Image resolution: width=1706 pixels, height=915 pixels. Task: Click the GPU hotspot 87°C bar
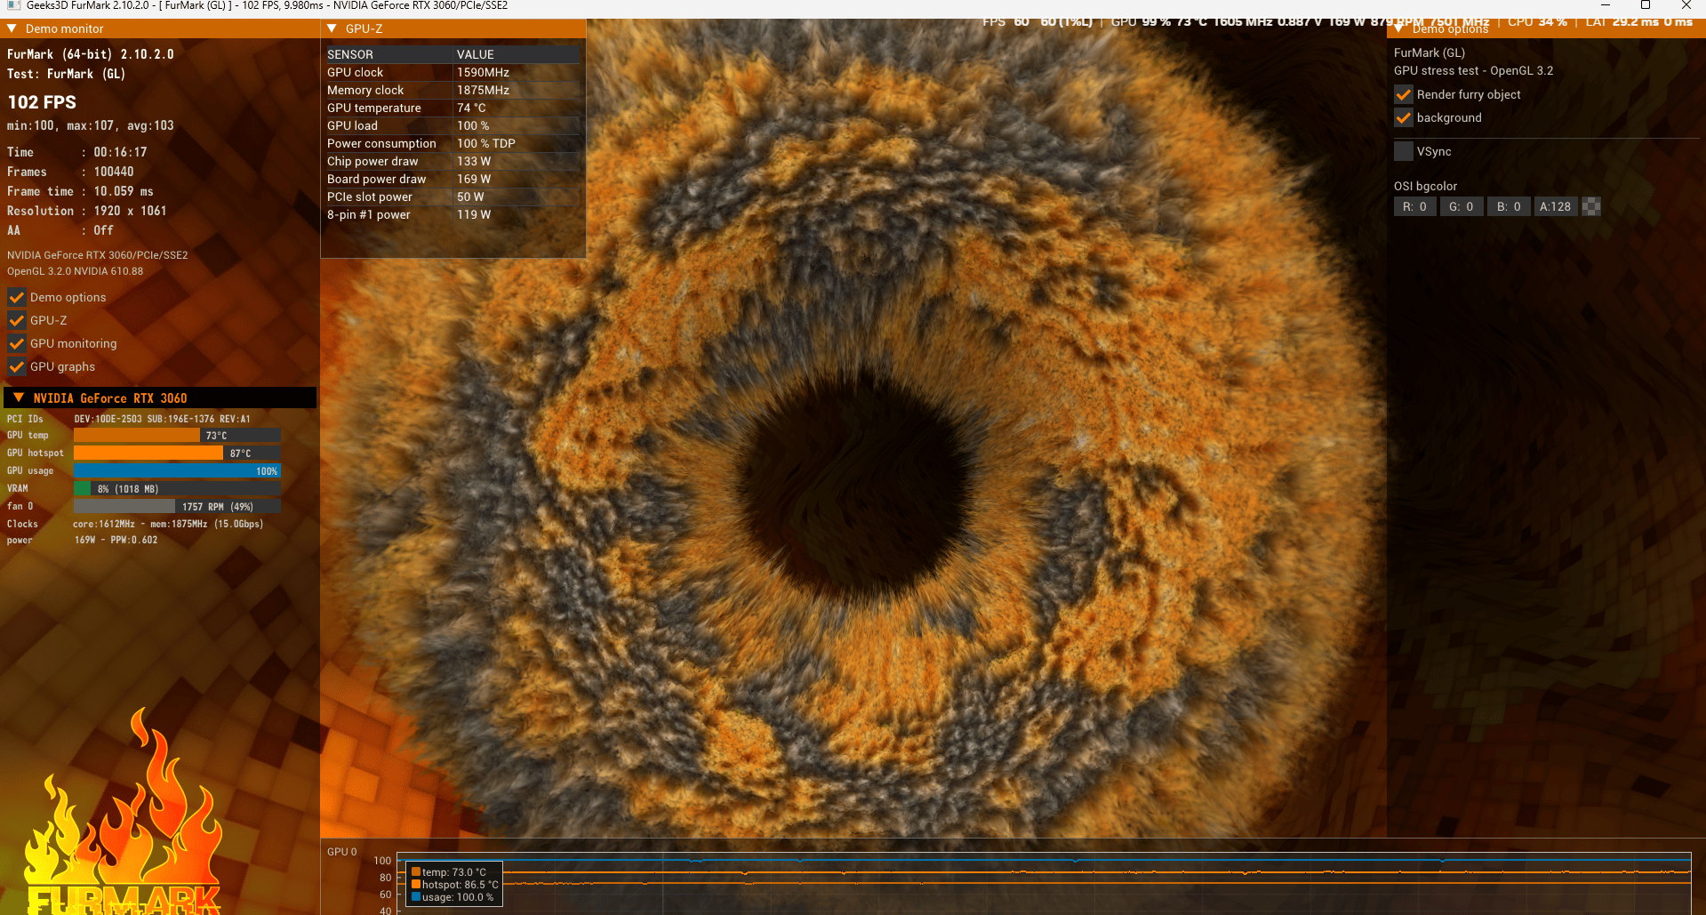click(x=177, y=453)
